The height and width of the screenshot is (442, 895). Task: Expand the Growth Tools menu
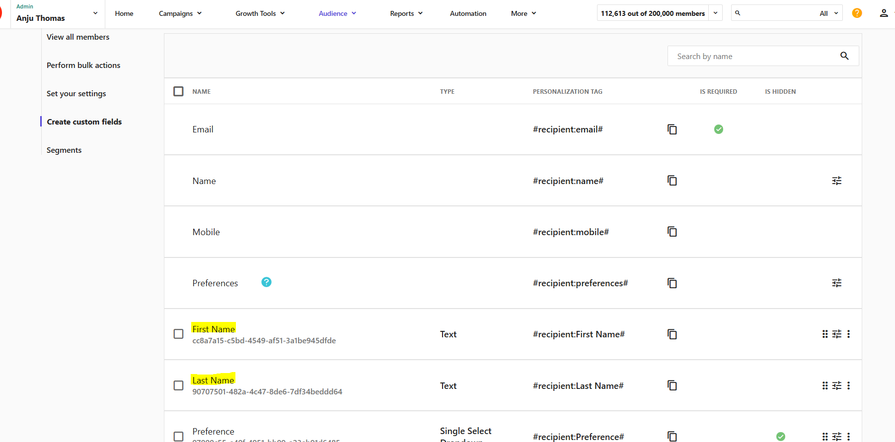point(260,13)
